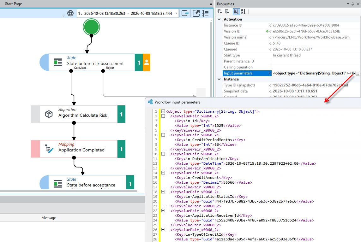This screenshot has width=361, height=242.
Task: Select the Start Page tab
Action: coord(14,4)
